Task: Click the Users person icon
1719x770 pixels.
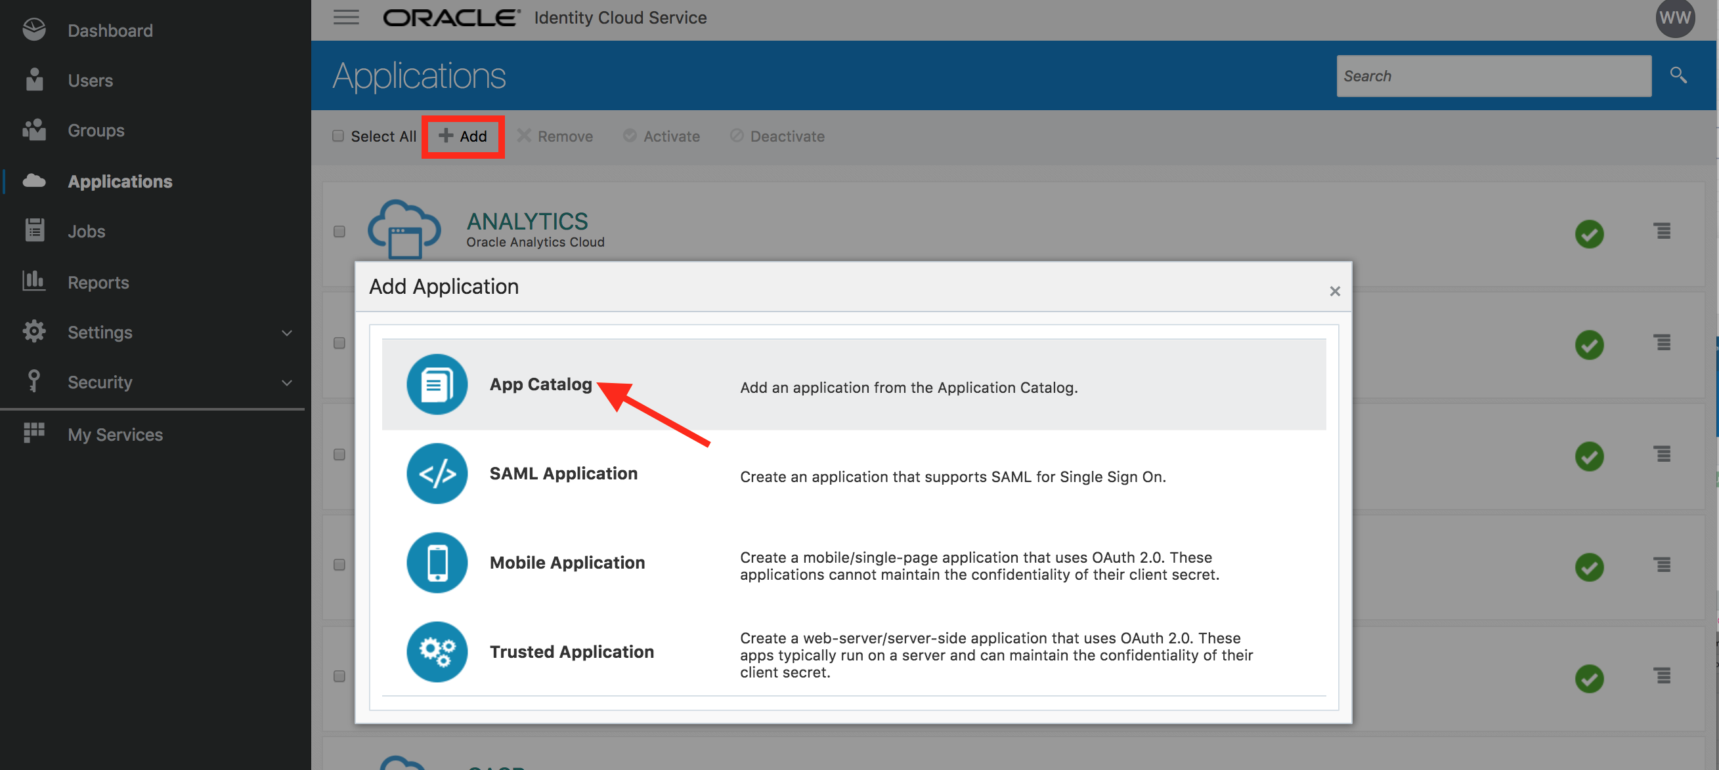Action: click(34, 79)
